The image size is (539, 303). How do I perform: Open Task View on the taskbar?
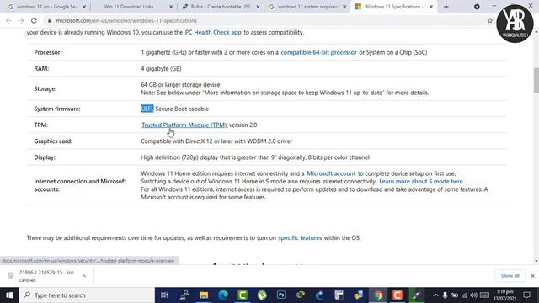pyautogui.click(x=164, y=295)
